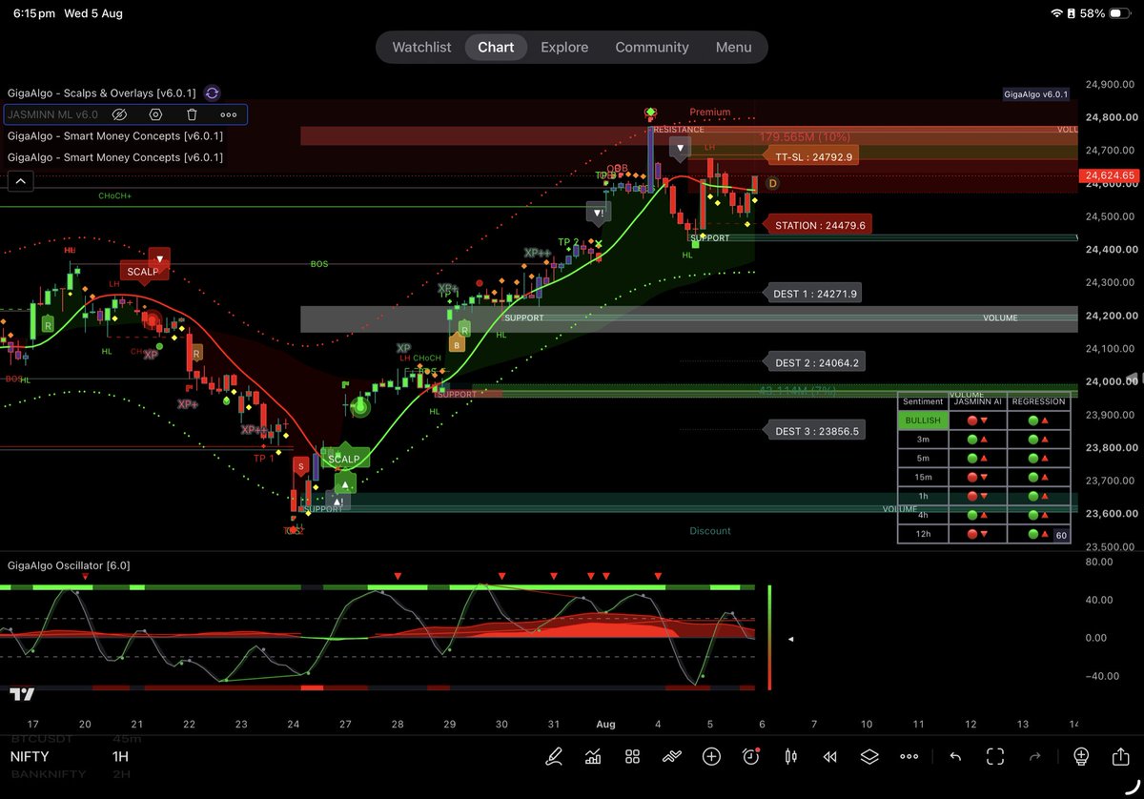The height and width of the screenshot is (799, 1144).
Task: Open the Menu tab
Action: [734, 47]
